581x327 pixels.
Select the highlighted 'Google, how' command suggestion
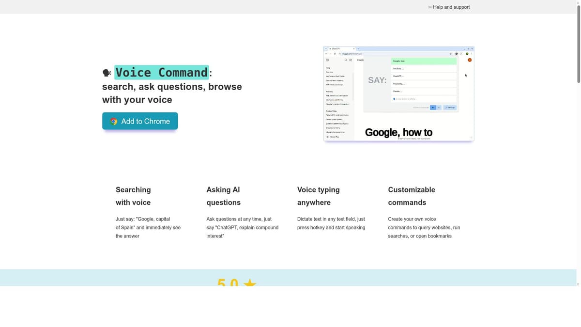point(423,61)
